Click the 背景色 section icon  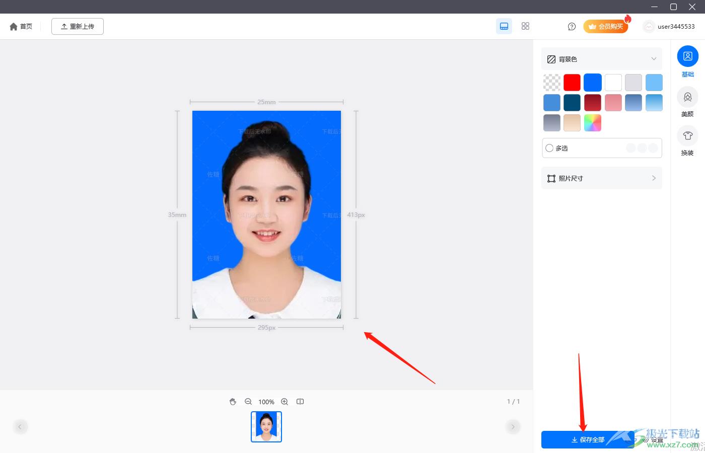(x=551, y=59)
